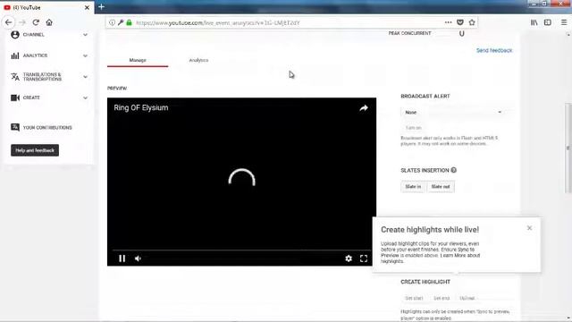Click Upload under Create Highlight
Image resolution: width=572 pixels, height=322 pixels.
tap(467, 298)
